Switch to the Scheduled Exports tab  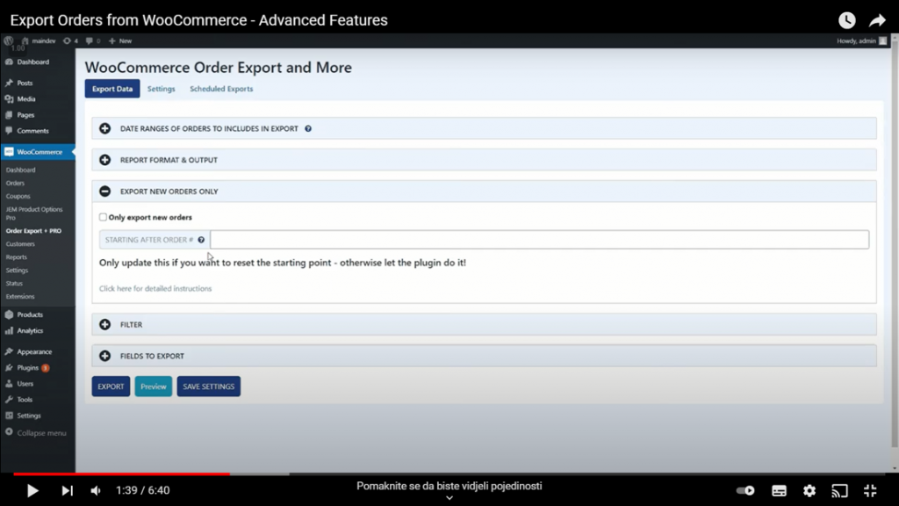tap(221, 89)
